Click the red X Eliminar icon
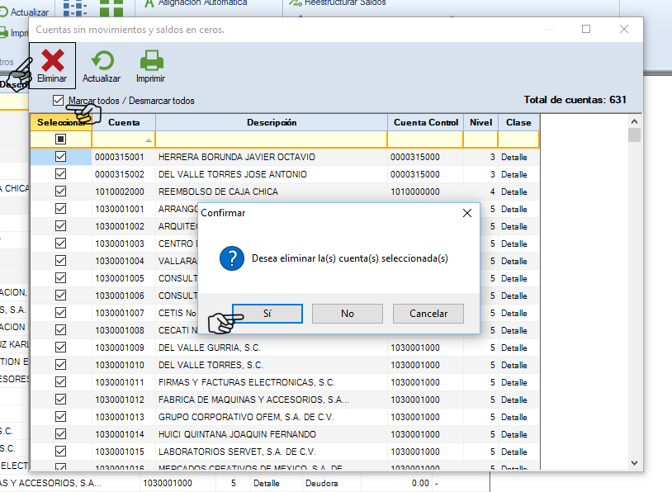Screen dimensions: 672x492 click(x=53, y=61)
